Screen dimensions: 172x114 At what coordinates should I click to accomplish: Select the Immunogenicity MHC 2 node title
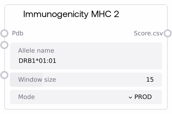[x=71, y=14]
